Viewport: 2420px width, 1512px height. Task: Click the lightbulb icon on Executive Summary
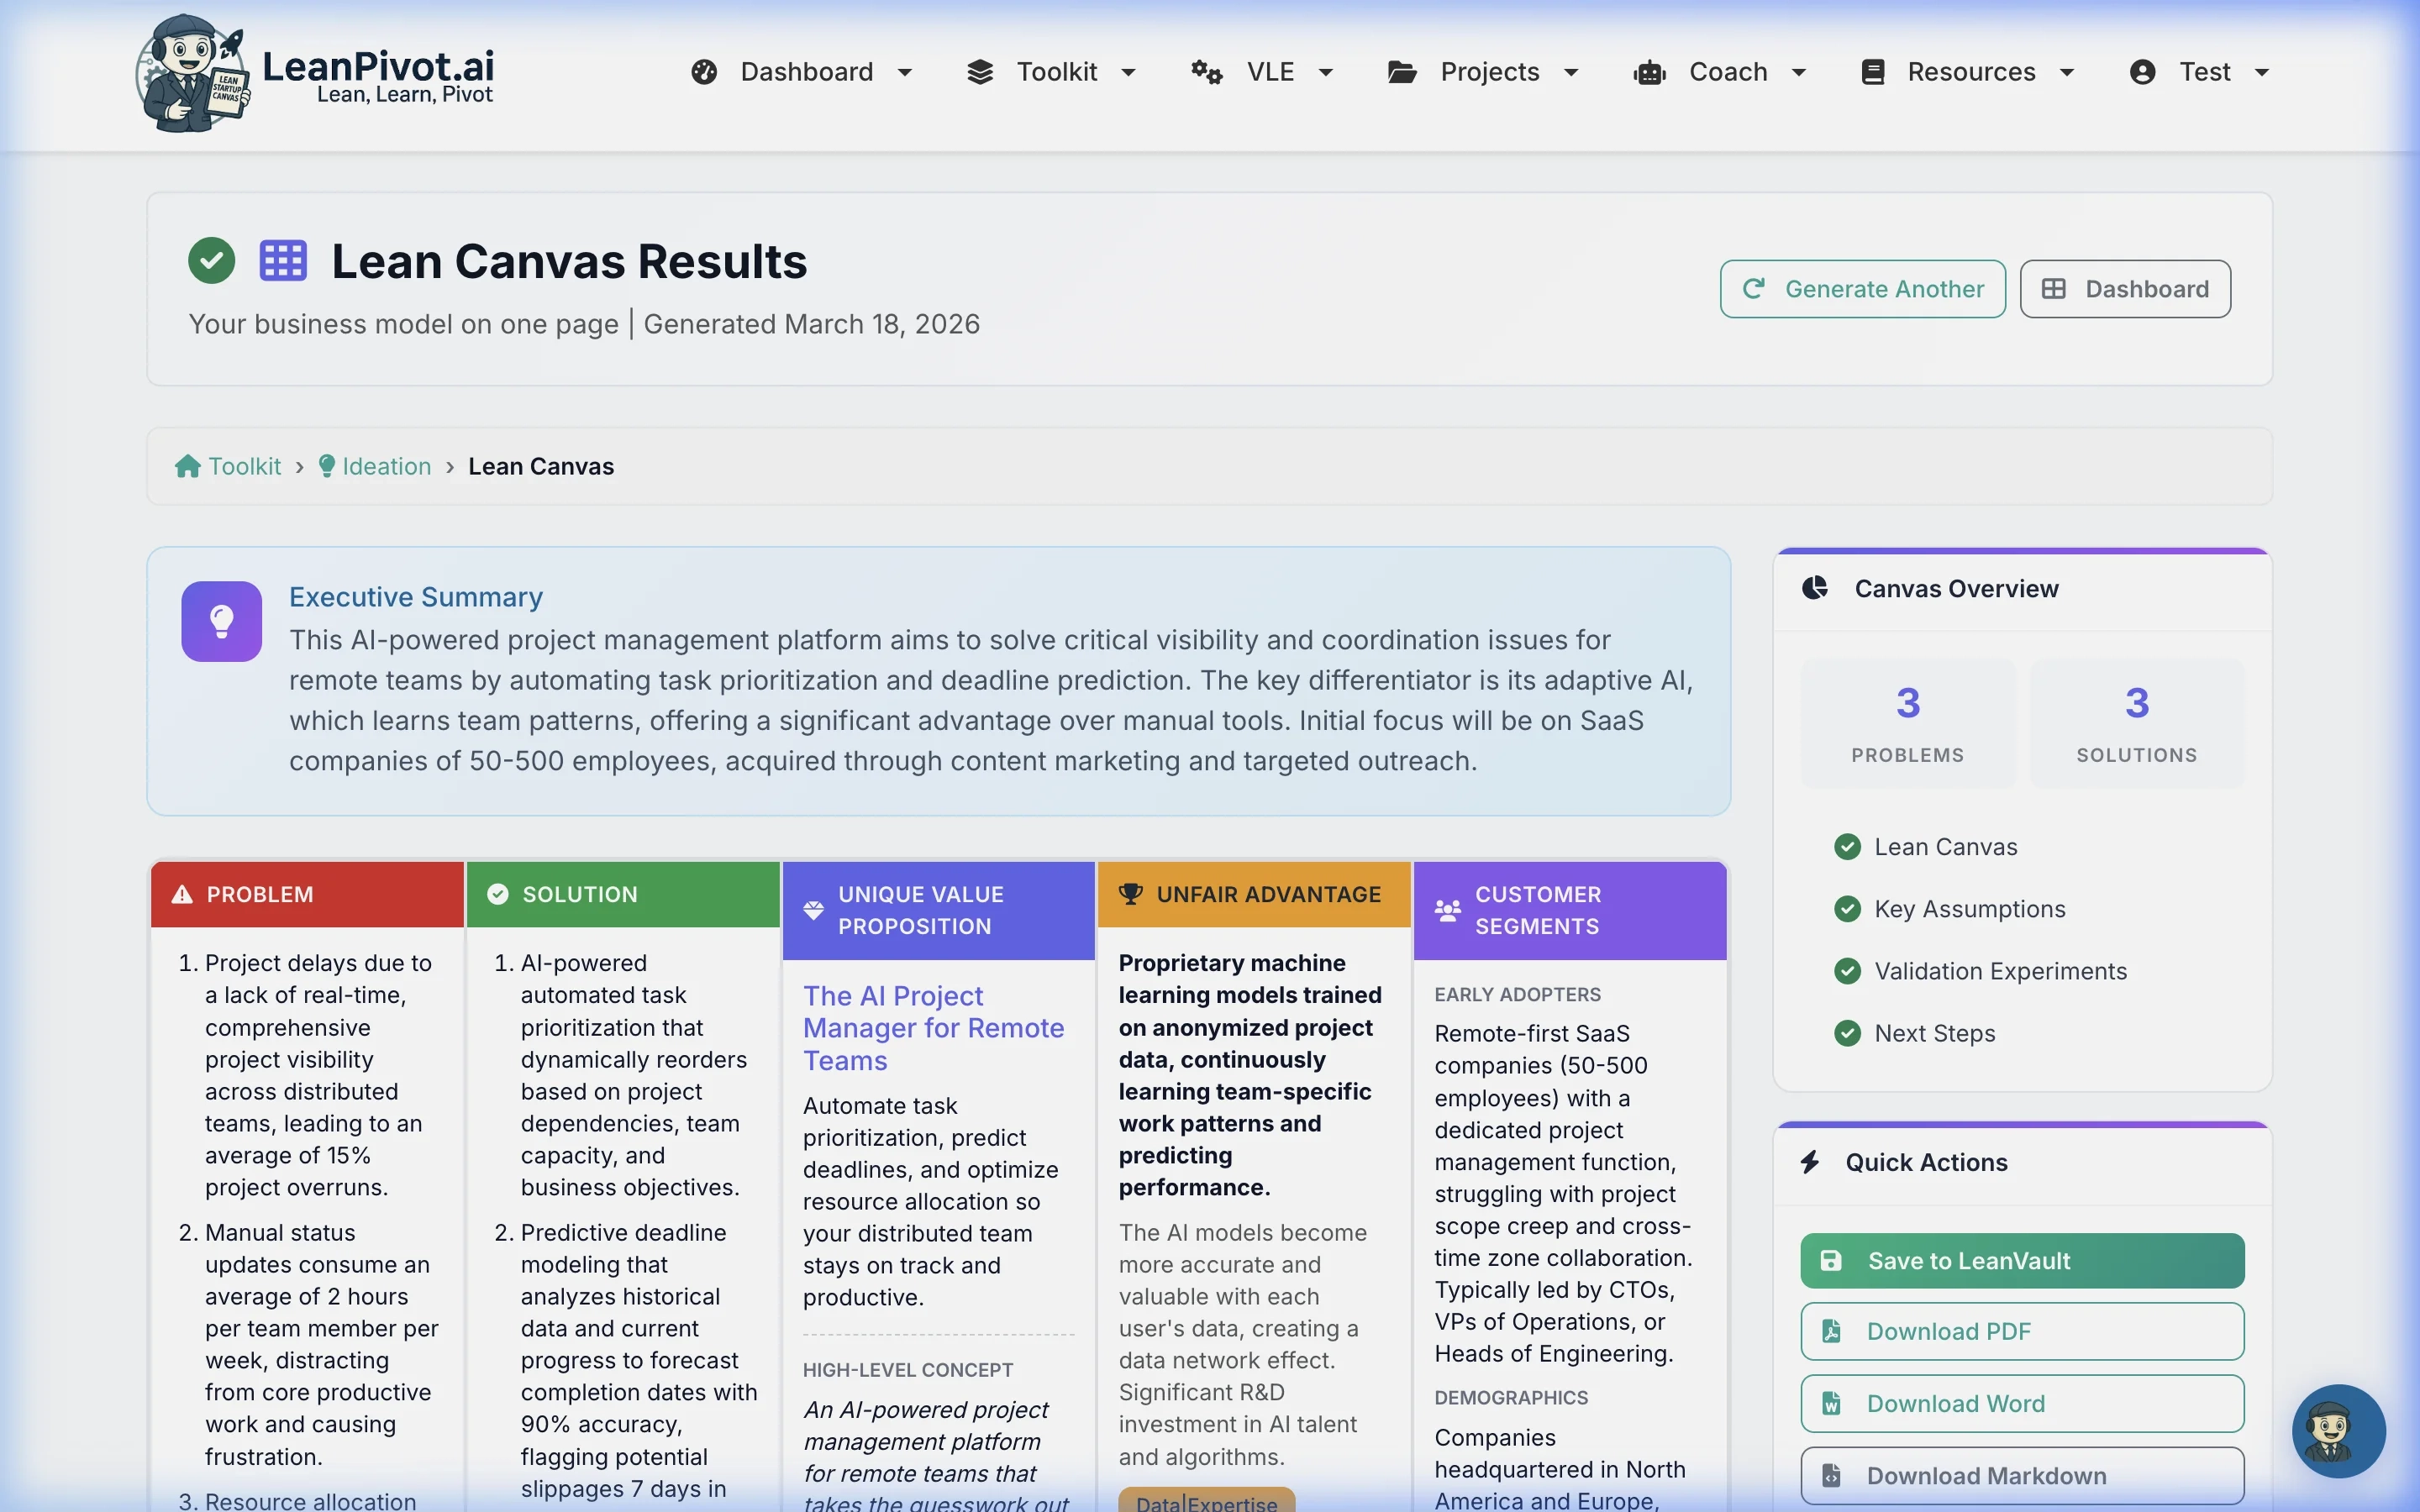[221, 621]
